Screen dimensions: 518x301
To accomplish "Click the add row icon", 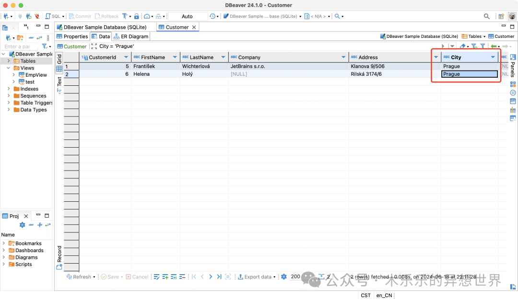I will point(165,277).
